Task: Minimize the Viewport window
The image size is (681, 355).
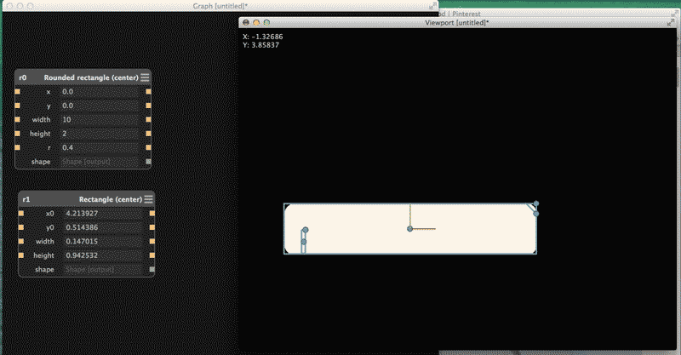Action: pyautogui.click(x=256, y=23)
